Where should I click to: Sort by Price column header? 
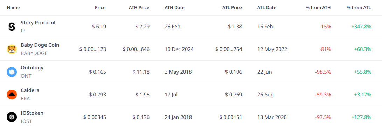tap(100, 8)
